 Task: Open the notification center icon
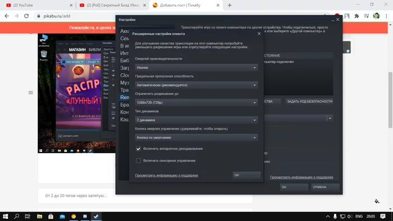tap(383, 217)
